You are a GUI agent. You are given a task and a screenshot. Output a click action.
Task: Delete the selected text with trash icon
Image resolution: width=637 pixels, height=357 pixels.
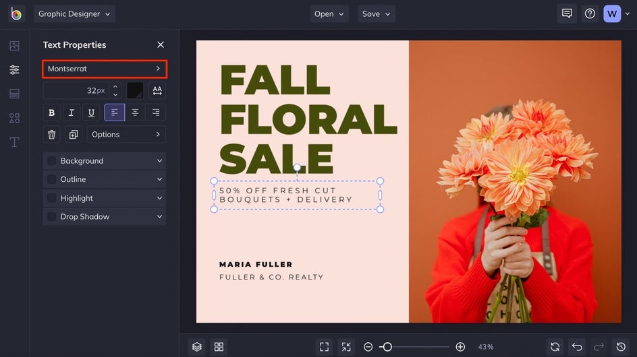coord(52,135)
